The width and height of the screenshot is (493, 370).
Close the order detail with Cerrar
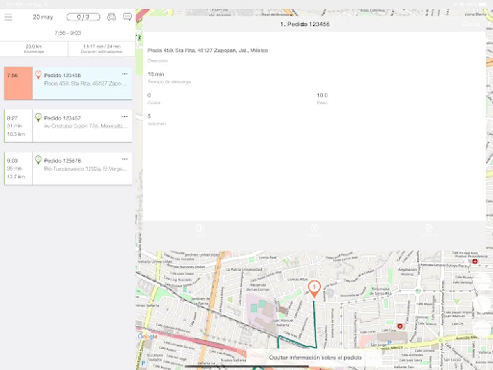coord(471,24)
